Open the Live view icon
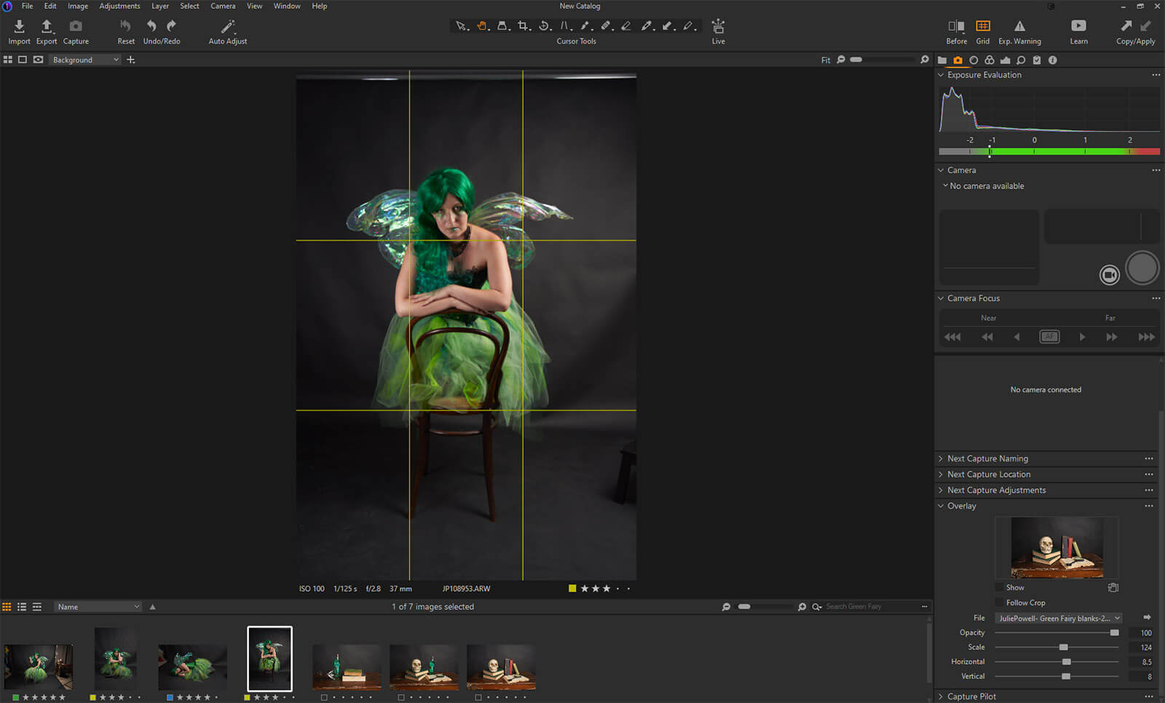The height and width of the screenshot is (703, 1165). (x=718, y=27)
